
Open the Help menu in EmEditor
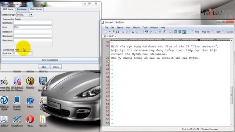(163, 27)
